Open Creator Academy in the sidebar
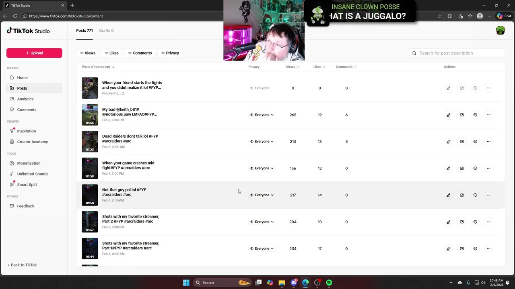515x289 pixels. (x=34, y=142)
